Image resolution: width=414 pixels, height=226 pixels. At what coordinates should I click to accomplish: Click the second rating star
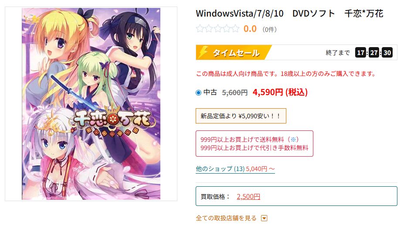click(x=209, y=28)
